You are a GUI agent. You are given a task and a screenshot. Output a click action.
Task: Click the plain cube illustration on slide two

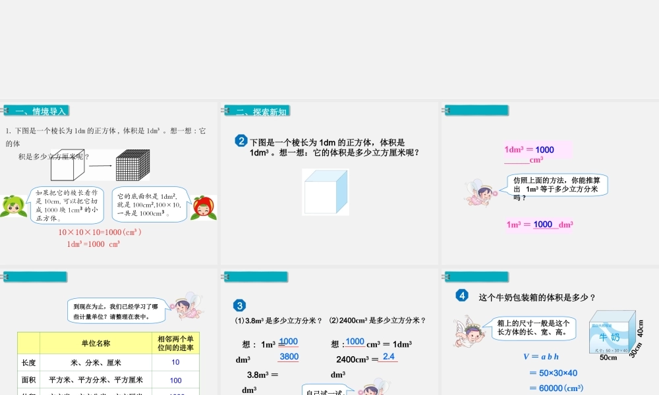tap(325, 192)
